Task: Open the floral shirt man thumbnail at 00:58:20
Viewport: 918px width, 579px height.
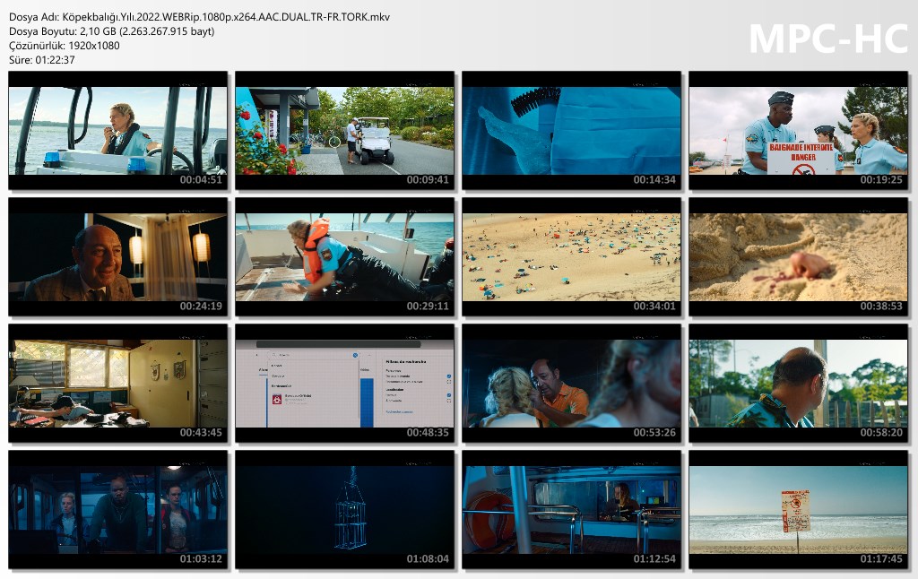Action: pos(798,384)
